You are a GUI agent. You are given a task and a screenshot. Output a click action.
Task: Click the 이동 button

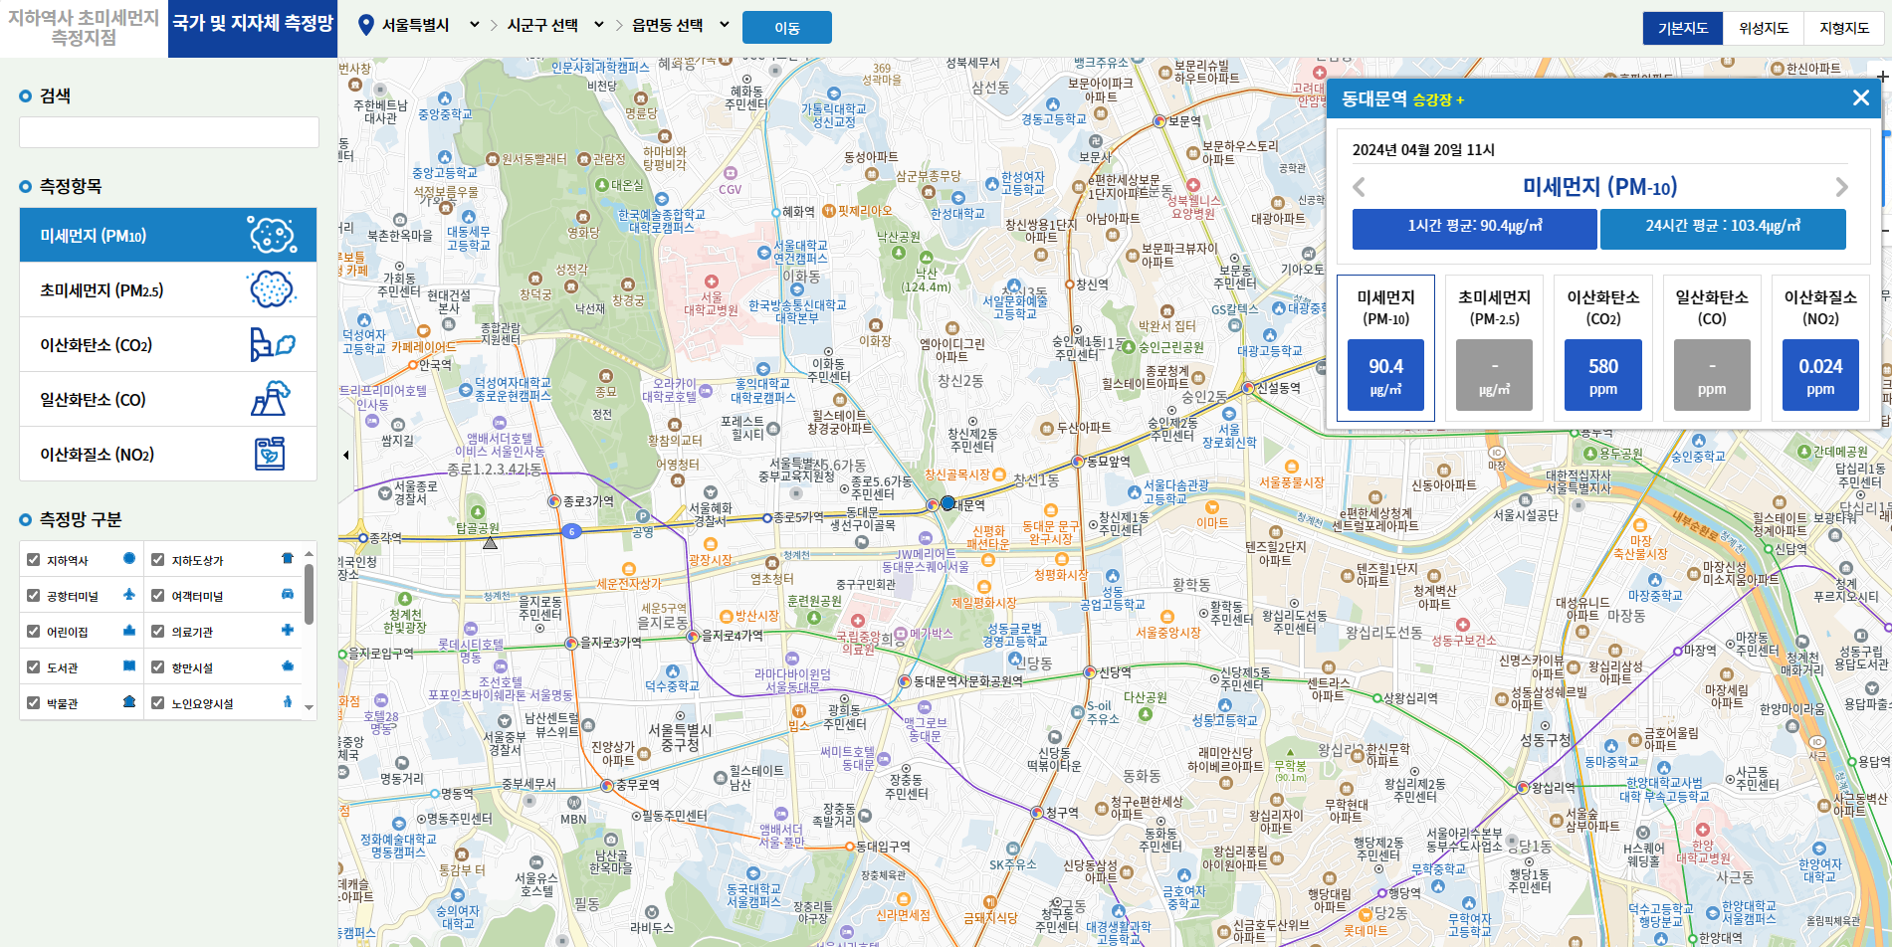pyautogui.click(x=786, y=27)
